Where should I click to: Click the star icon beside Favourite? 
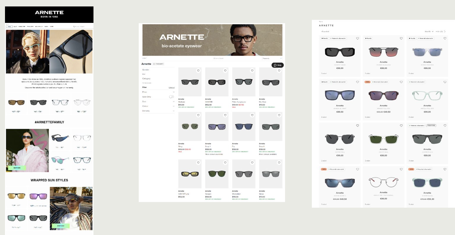coord(154,64)
